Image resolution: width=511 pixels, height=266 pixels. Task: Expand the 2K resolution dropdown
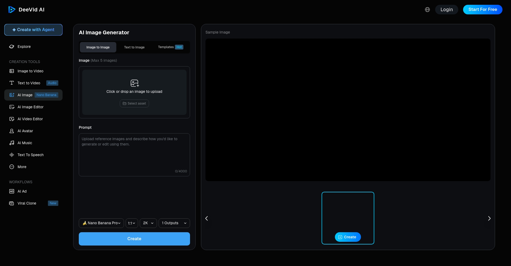[148, 223]
